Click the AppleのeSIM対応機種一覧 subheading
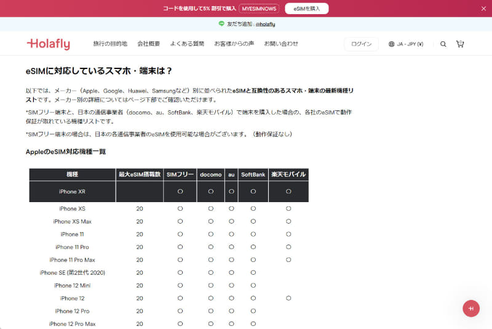492x329 pixels. point(66,152)
